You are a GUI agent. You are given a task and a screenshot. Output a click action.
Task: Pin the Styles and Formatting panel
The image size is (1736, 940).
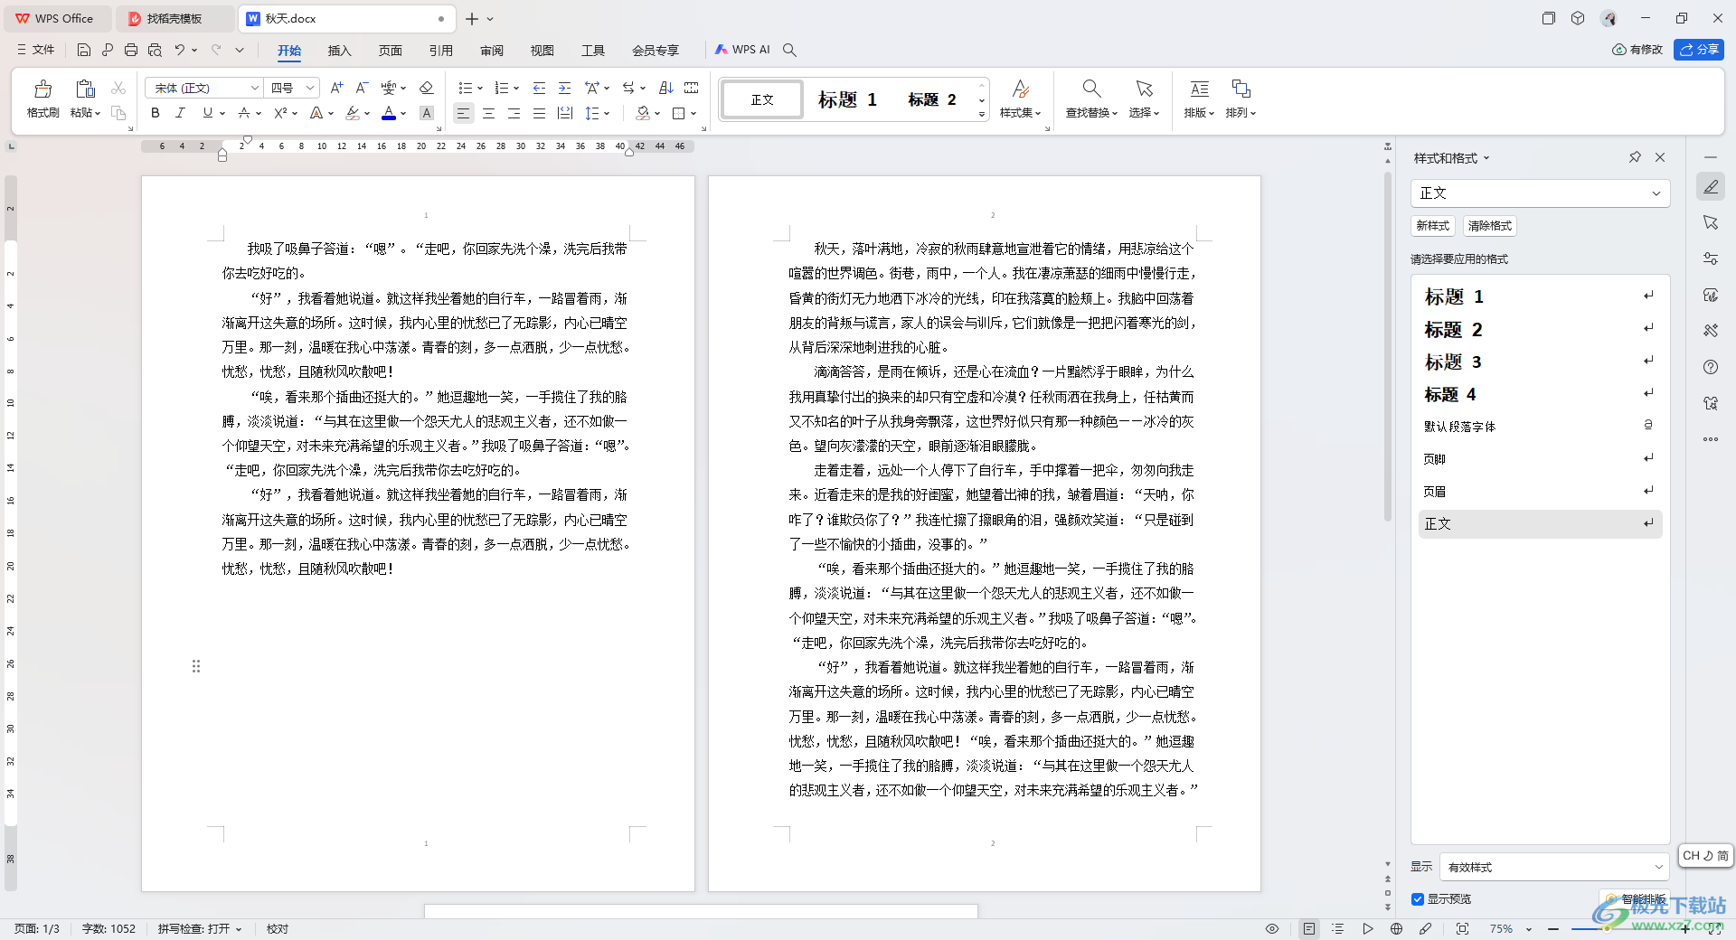point(1635,157)
